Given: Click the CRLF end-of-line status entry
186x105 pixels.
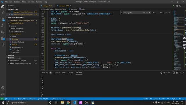Looking at the screenshot, I should pyautogui.click(x=169, y=99).
